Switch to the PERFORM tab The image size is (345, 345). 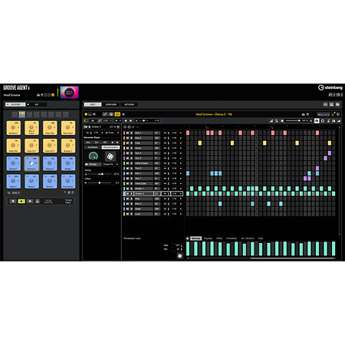(111, 104)
